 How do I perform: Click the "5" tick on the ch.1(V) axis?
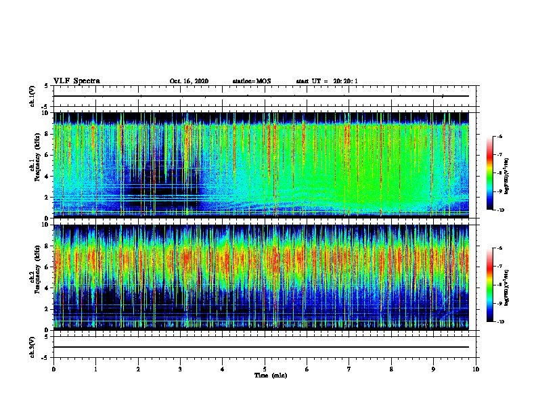click(x=47, y=86)
